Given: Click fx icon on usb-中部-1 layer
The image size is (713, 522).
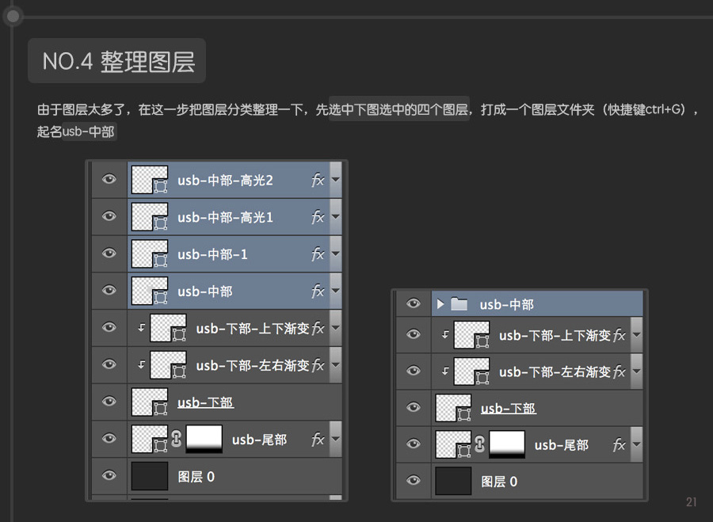Looking at the screenshot, I should (318, 254).
